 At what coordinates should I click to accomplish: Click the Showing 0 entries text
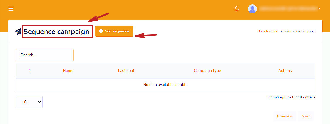pyautogui.click(x=291, y=97)
